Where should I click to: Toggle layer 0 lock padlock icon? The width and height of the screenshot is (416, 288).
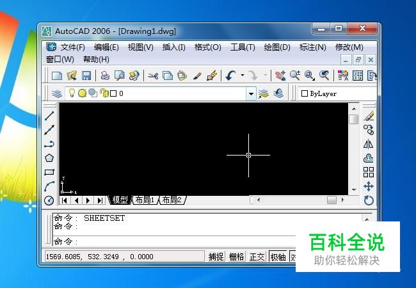point(104,93)
